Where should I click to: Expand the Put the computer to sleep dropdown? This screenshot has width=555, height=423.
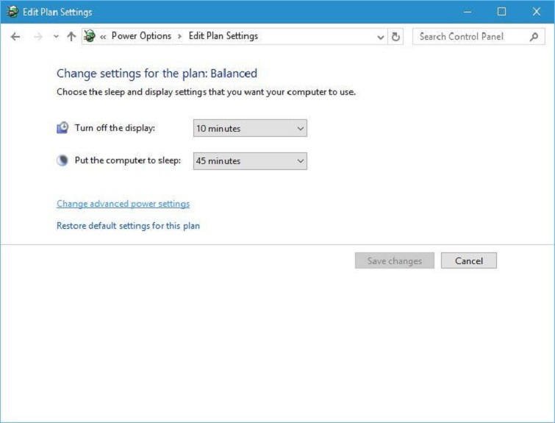point(250,161)
